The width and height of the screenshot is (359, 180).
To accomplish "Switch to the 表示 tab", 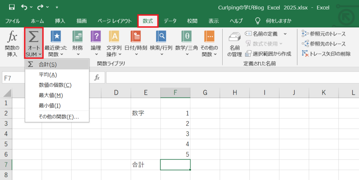I will click(214, 21).
